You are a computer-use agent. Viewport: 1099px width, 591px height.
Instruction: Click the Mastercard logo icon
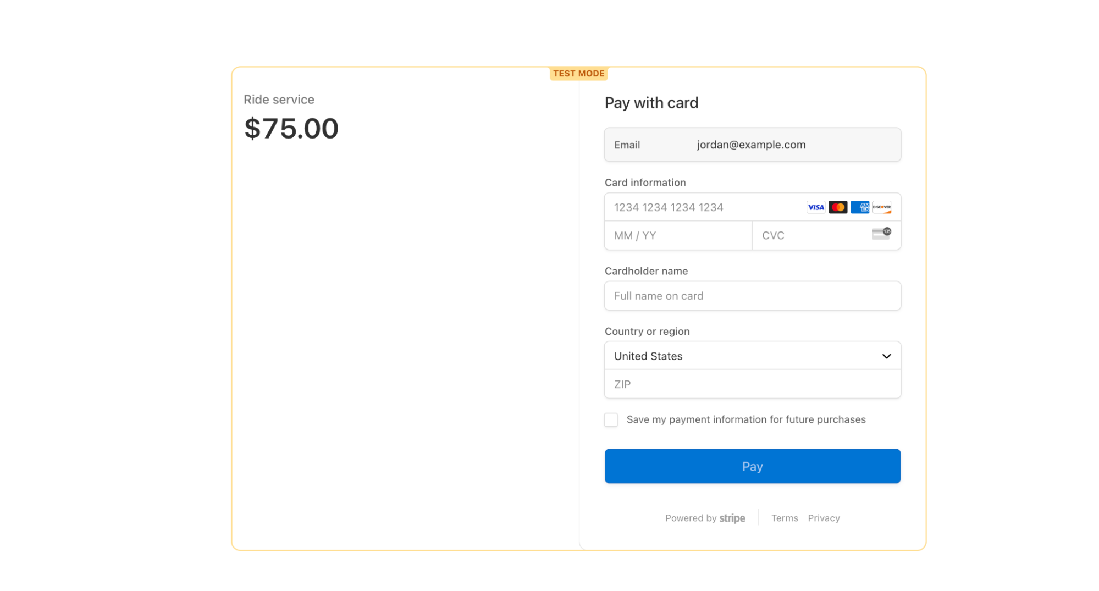[837, 207]
